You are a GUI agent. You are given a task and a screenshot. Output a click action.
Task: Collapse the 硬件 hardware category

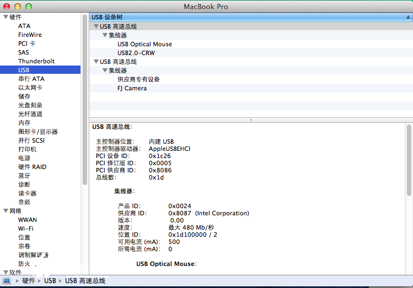pyautogui.click(x=6, y=17)
